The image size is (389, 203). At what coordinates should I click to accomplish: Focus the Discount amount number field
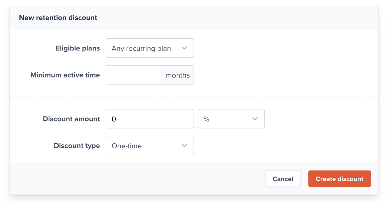coord(150,119)
